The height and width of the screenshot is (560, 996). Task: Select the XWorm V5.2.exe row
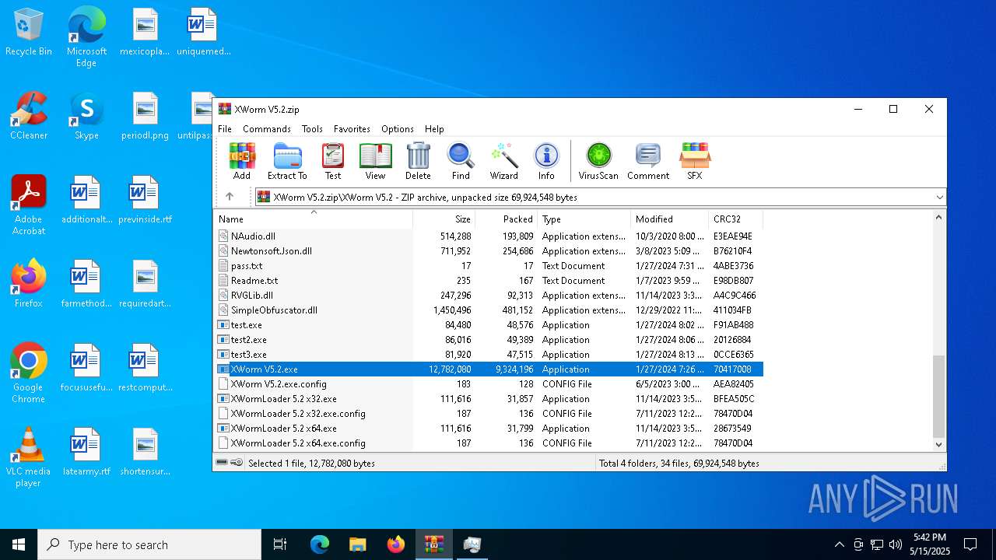(489, 369)
